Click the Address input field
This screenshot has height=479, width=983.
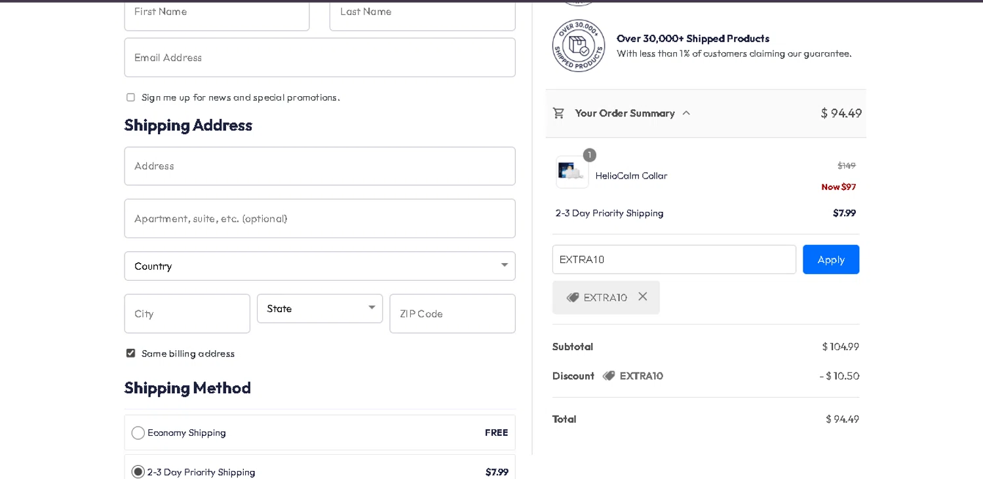pyautogui.click(x=320, y=166)
